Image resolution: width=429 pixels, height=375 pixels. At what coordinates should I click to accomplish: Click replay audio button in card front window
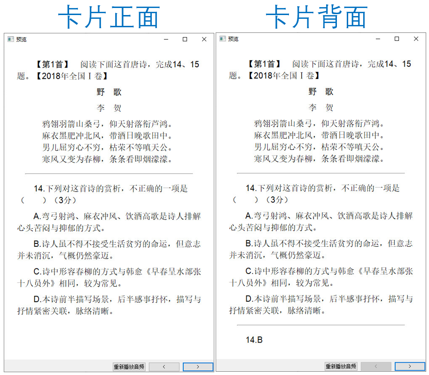(129, 367)
